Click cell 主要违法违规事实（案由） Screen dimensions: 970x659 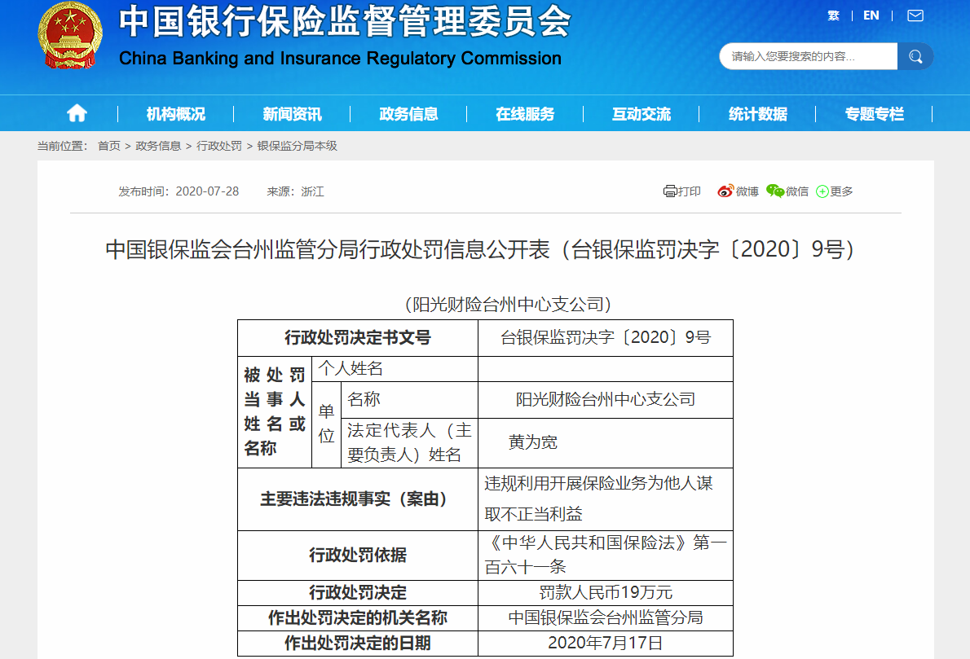(x=358, y=499)
